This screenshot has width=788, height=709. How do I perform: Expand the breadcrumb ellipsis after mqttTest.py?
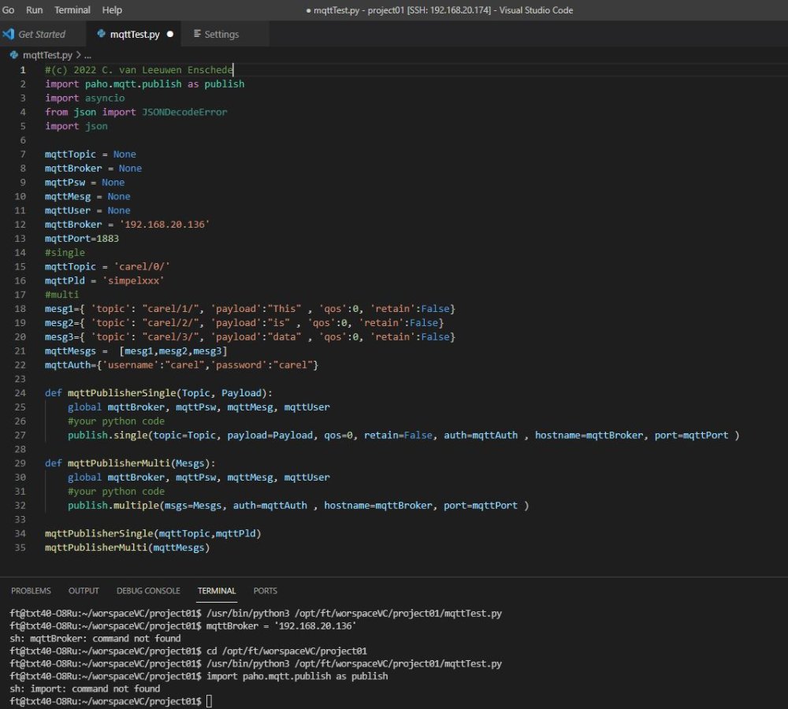click(x=88, y=55)
